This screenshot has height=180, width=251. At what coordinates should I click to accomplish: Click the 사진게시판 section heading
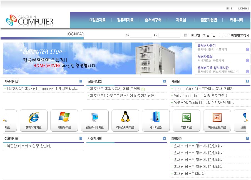click(95, 138)
